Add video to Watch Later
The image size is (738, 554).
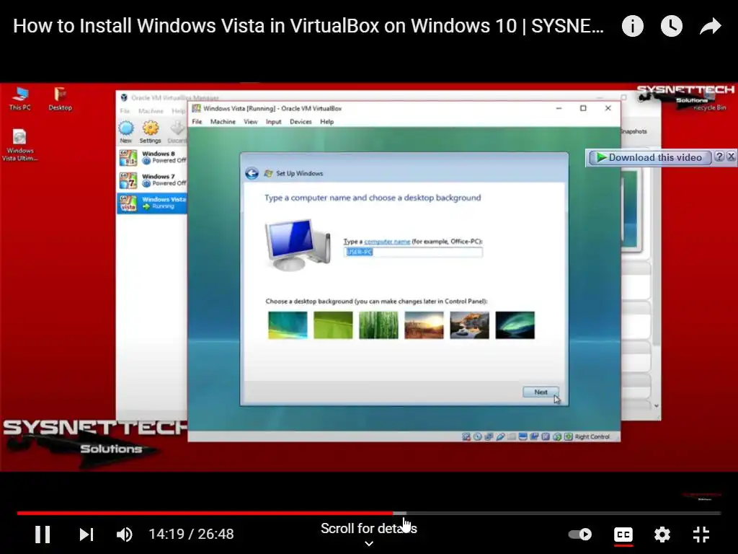click(x=672, y=26)
